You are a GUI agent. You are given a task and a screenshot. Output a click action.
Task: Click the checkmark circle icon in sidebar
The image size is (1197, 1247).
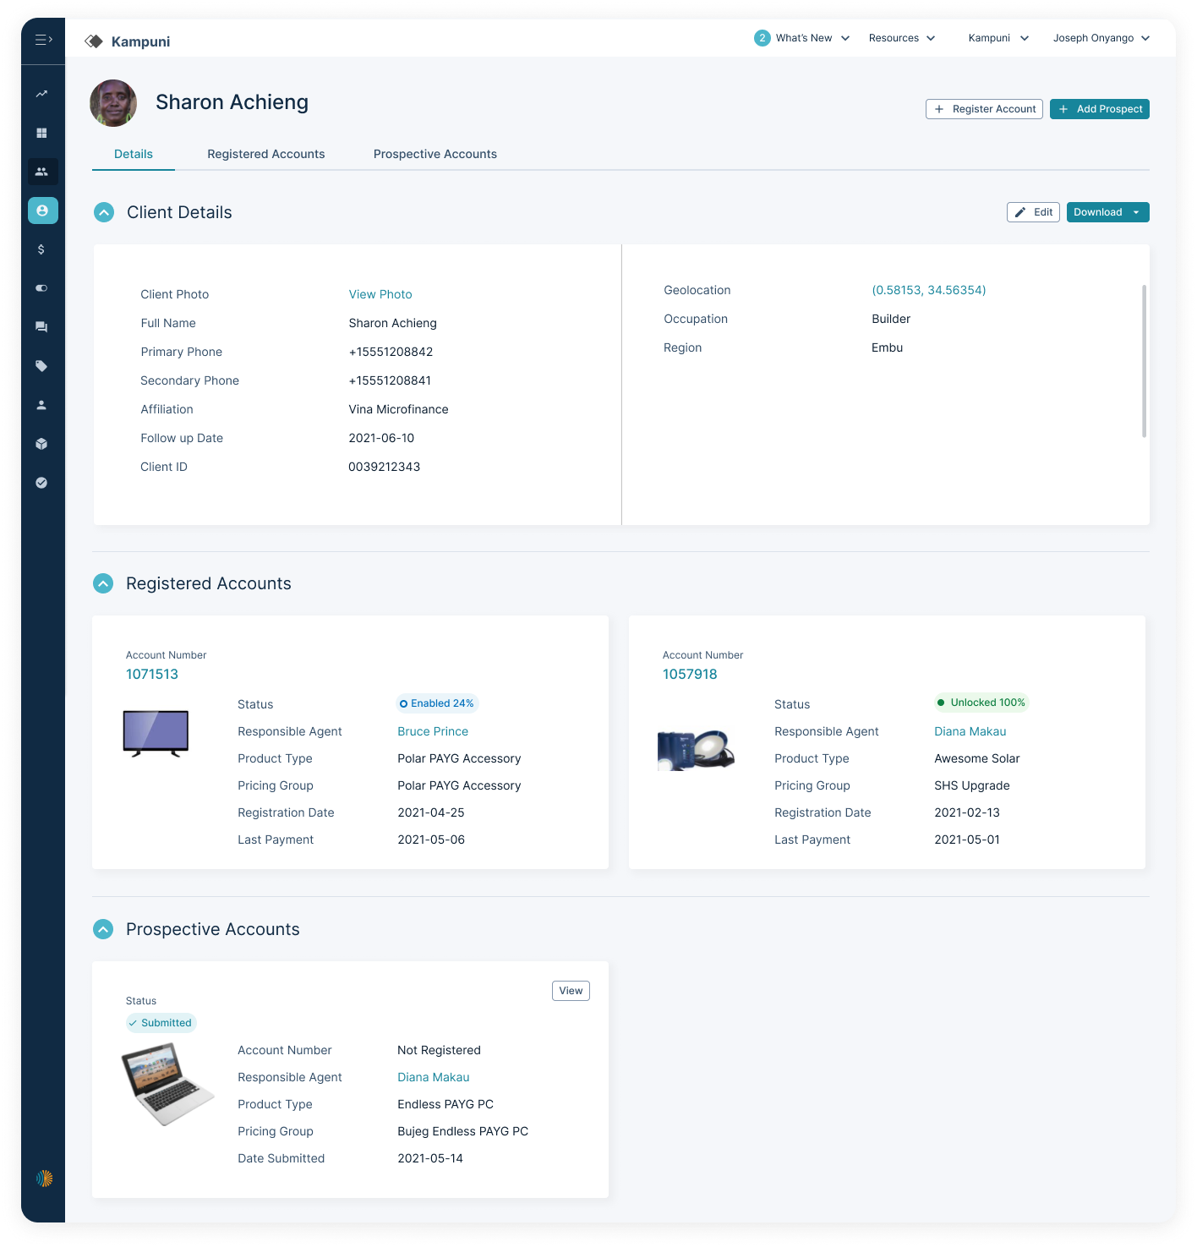41,483
